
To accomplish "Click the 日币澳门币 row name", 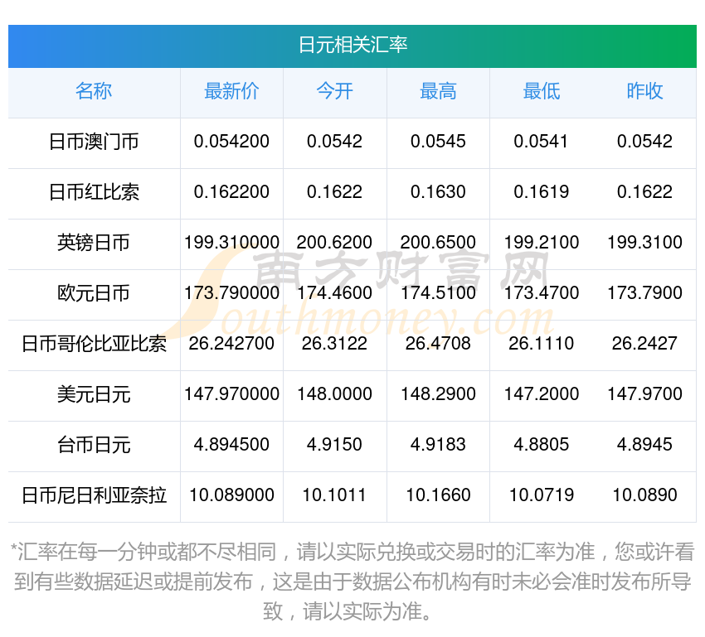I will click(94, 142).
